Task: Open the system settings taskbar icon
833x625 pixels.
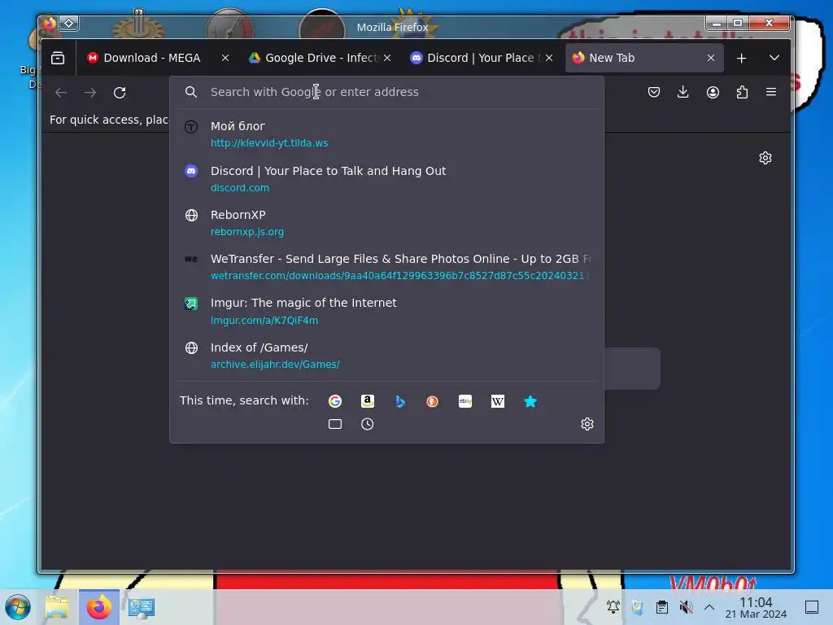Action: pyautogui.click(x=142, y=607)
